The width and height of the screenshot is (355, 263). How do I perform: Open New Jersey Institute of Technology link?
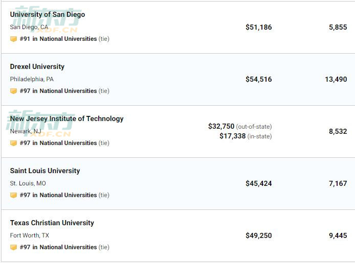67,118
